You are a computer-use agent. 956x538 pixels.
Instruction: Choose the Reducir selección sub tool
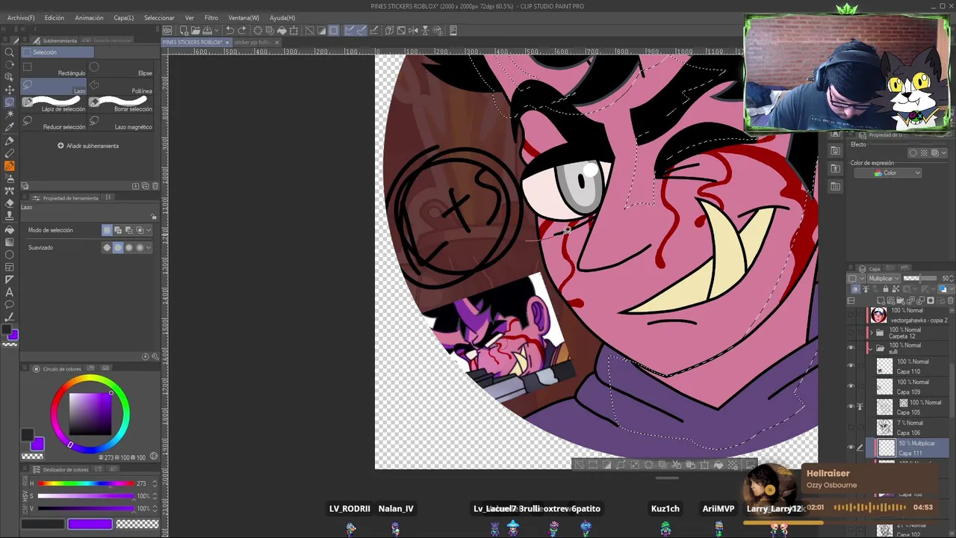[x=55, y=123]
